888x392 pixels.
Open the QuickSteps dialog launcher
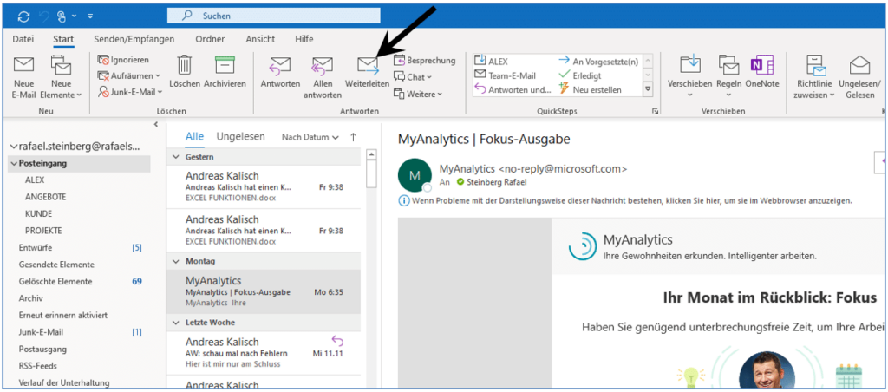point(655,112)
